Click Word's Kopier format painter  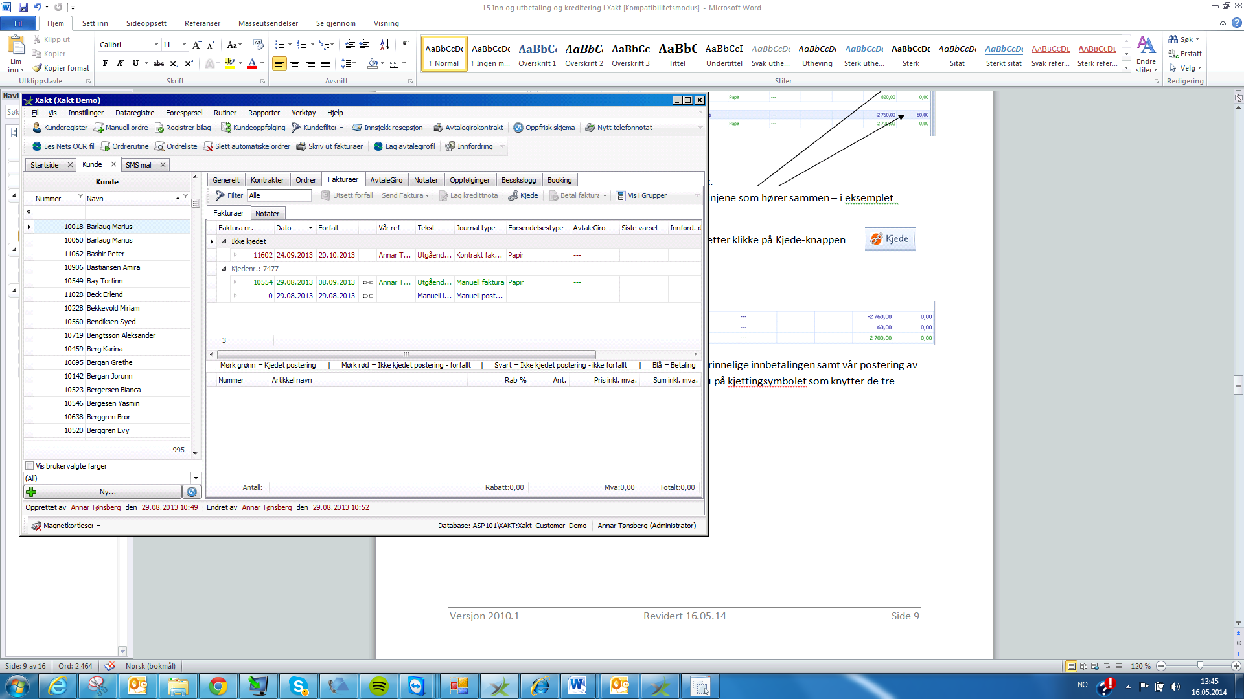(61, 68)
